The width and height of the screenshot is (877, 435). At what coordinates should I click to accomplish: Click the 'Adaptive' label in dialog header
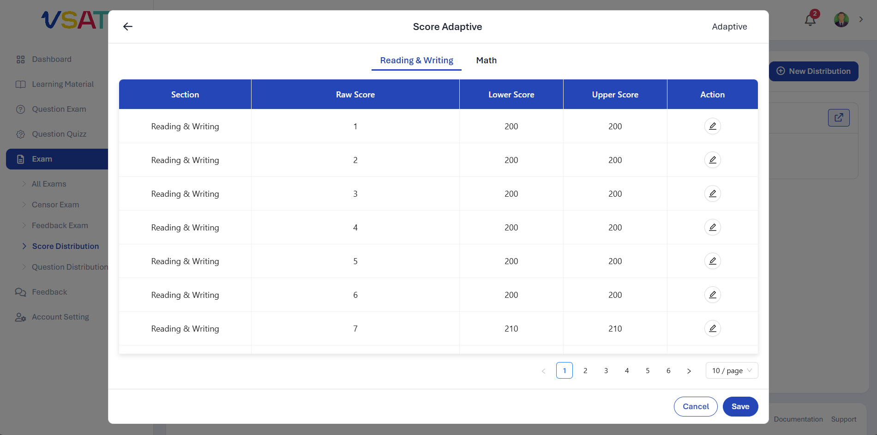729,27
